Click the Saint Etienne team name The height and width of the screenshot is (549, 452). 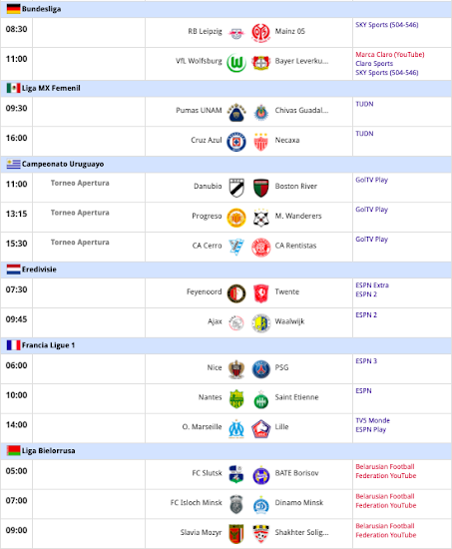(x=296, y=397)
